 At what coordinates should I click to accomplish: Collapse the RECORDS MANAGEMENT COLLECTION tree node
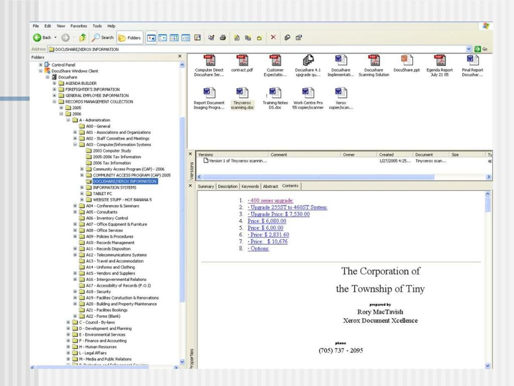(54, 102)
